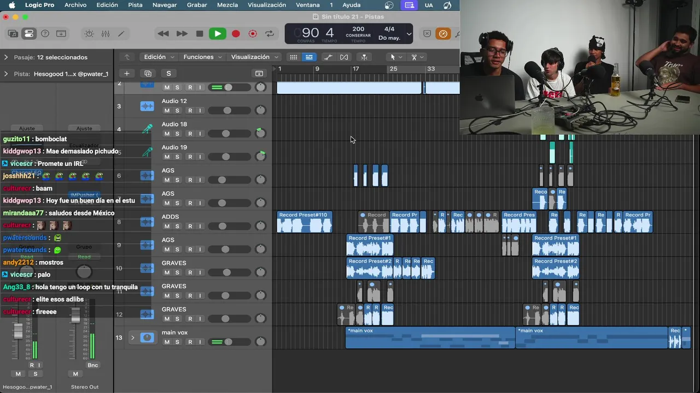Open the LCD display mode dropdown arrow
Viewport: 700px width, 393px height.
pyautogui.click(x=409, y=34)
